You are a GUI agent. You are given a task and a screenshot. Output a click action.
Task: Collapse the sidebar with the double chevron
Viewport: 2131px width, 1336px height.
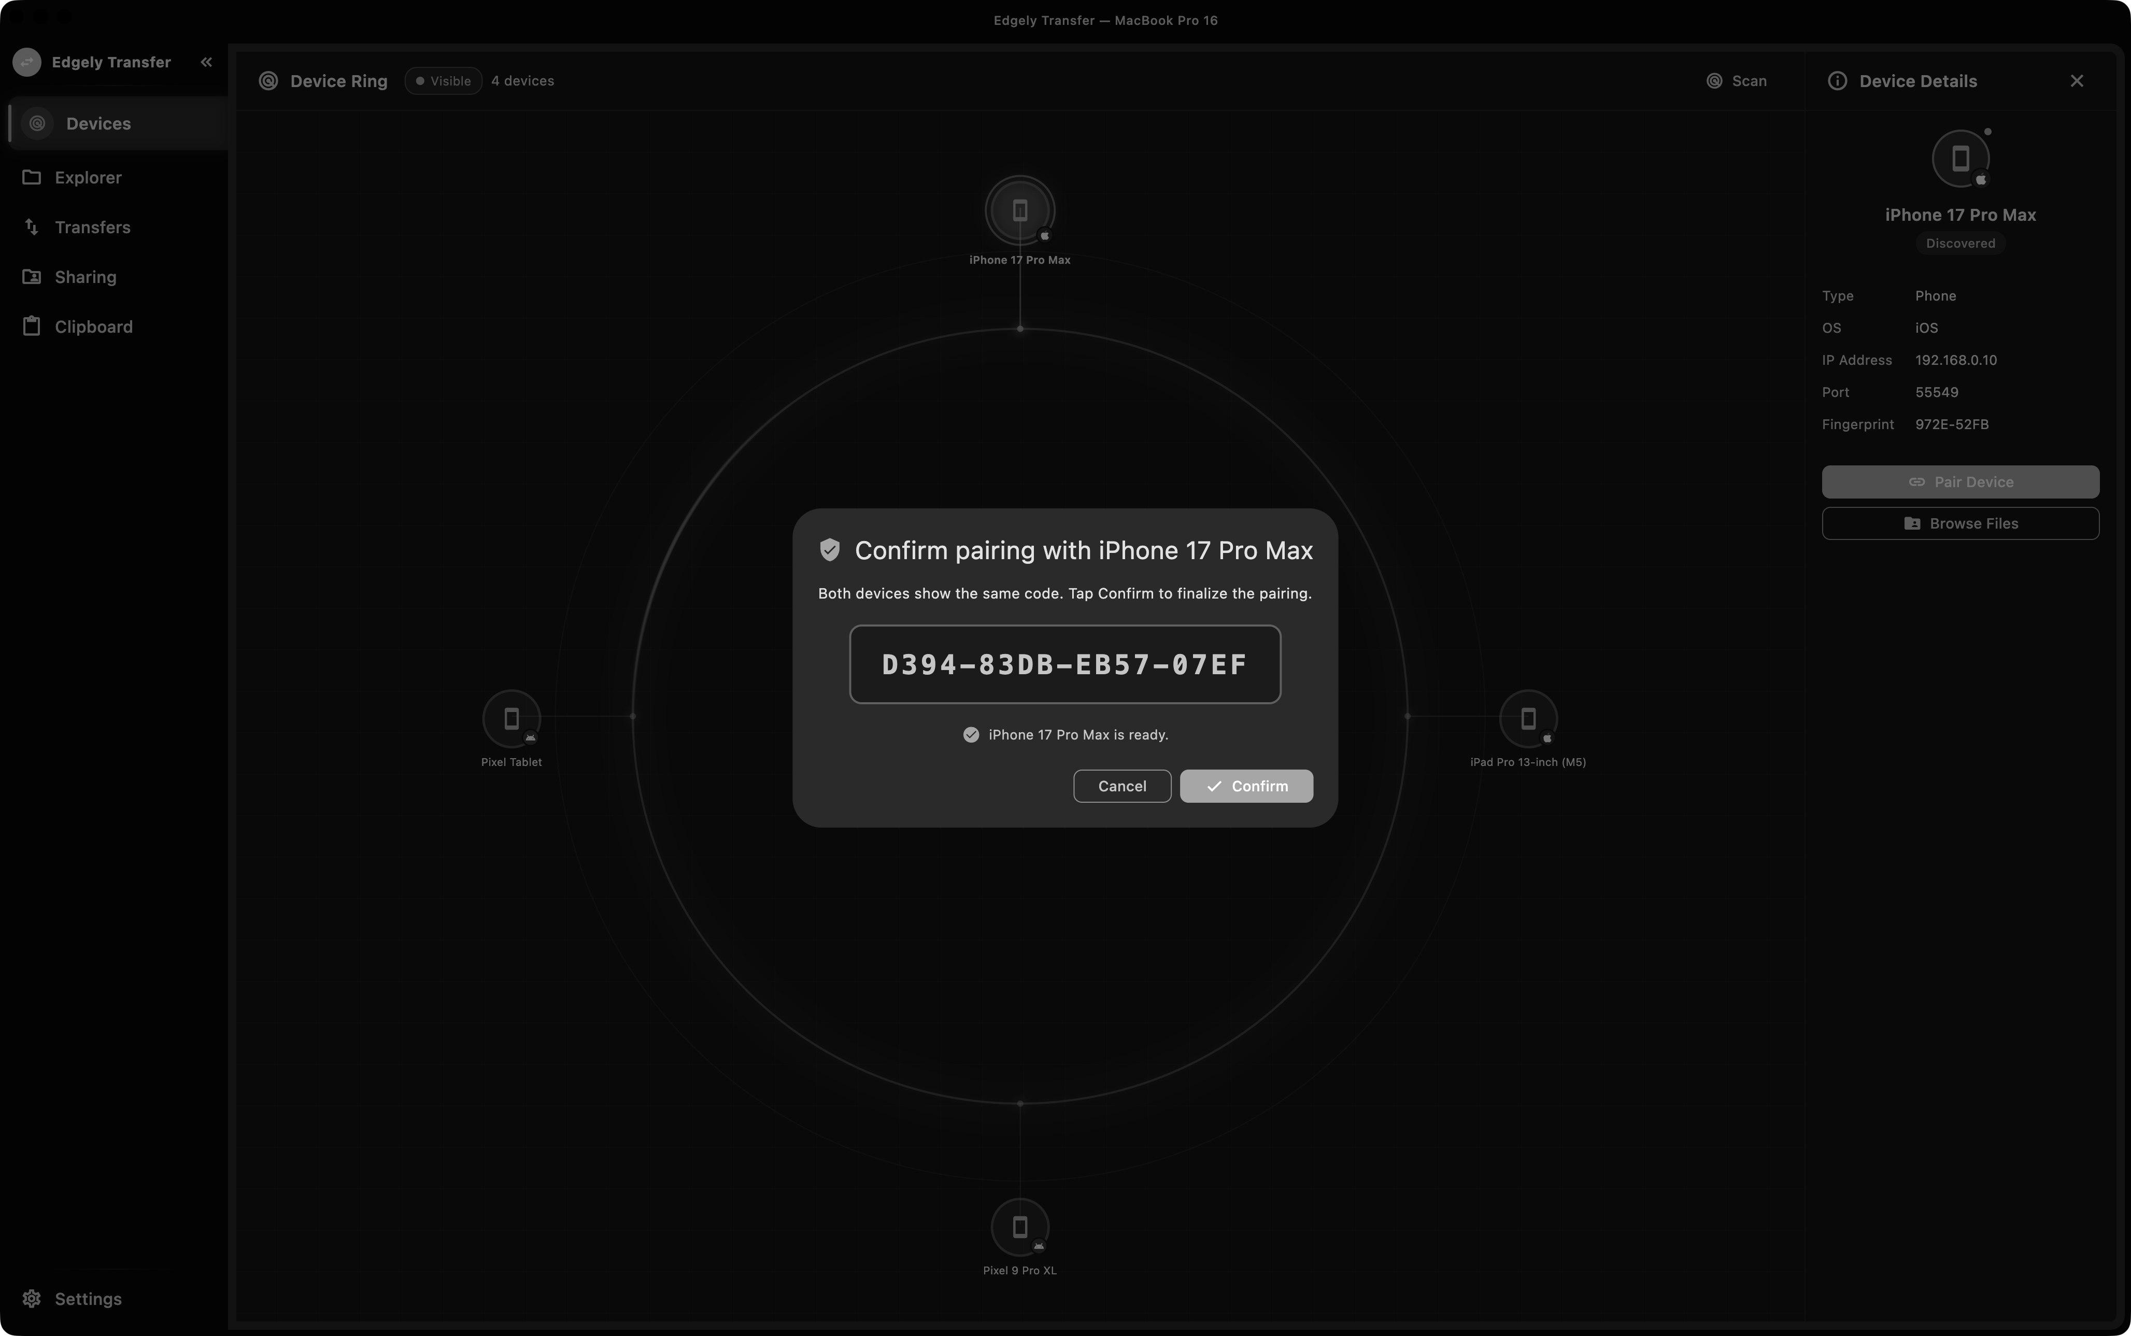tap(206, 62)
